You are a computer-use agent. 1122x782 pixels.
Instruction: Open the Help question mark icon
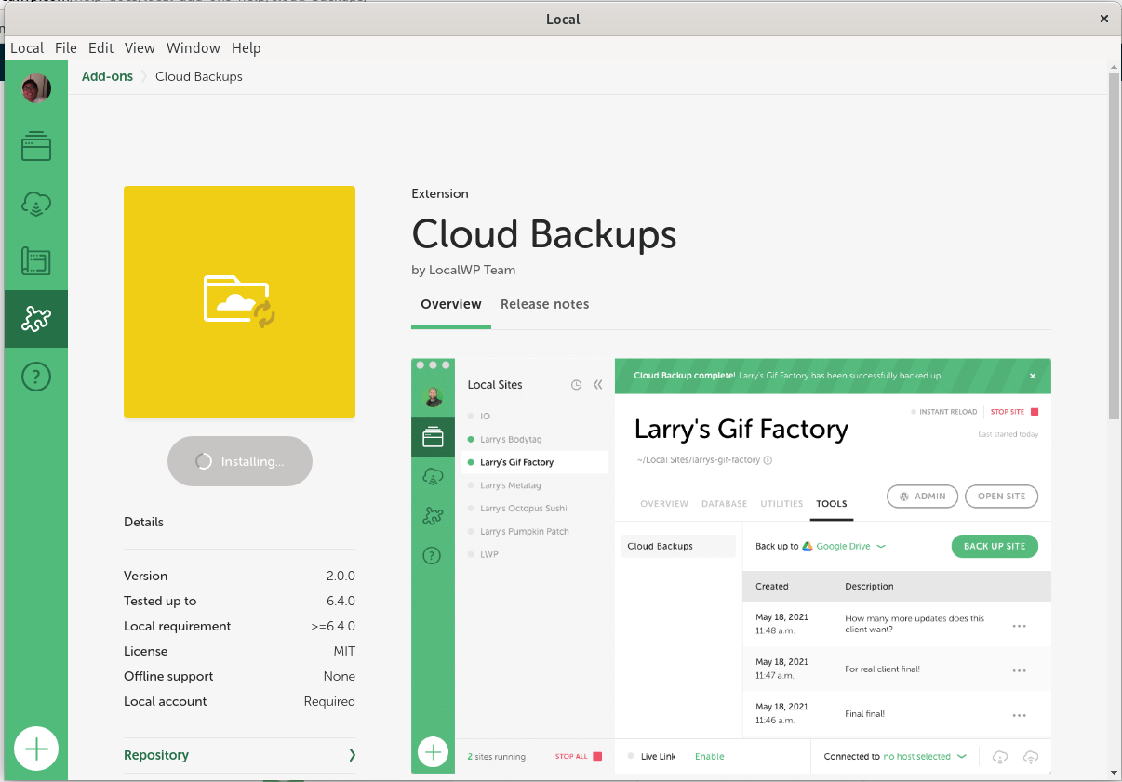click(x=36, y=377)
